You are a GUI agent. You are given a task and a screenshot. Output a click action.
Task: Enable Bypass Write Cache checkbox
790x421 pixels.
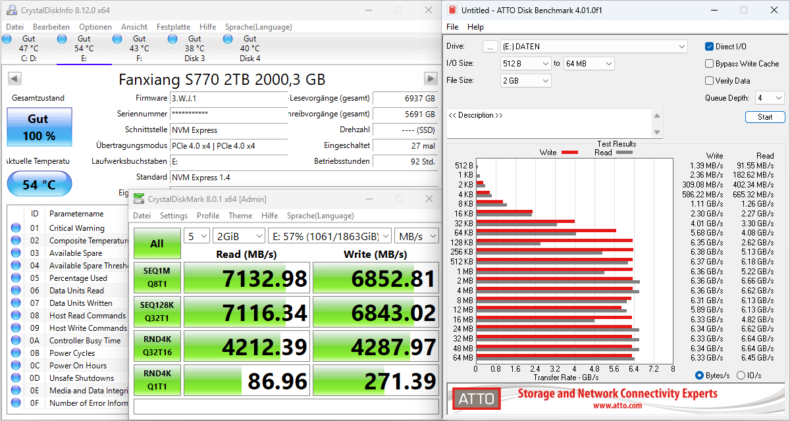point(709,64)
